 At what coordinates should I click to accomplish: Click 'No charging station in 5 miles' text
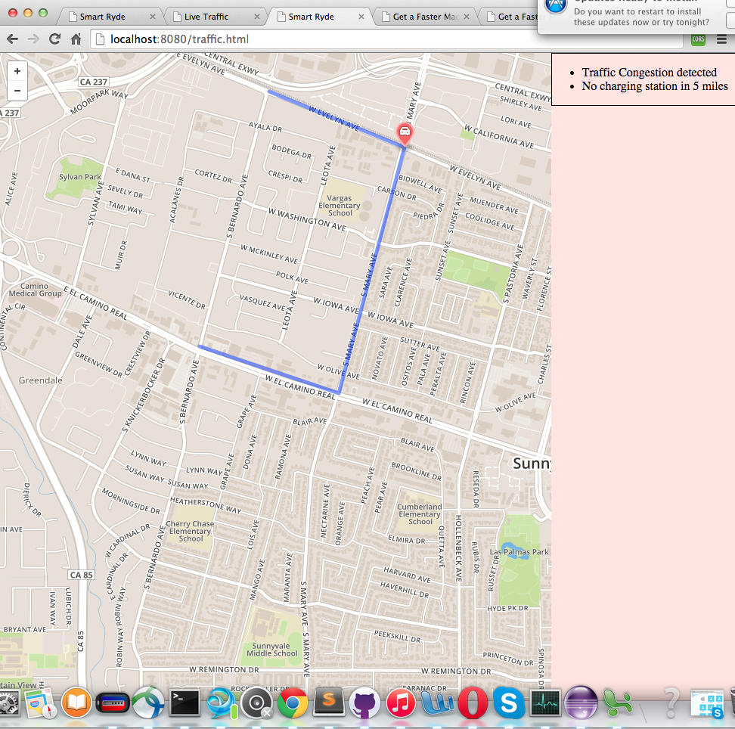tap(655, 86)
